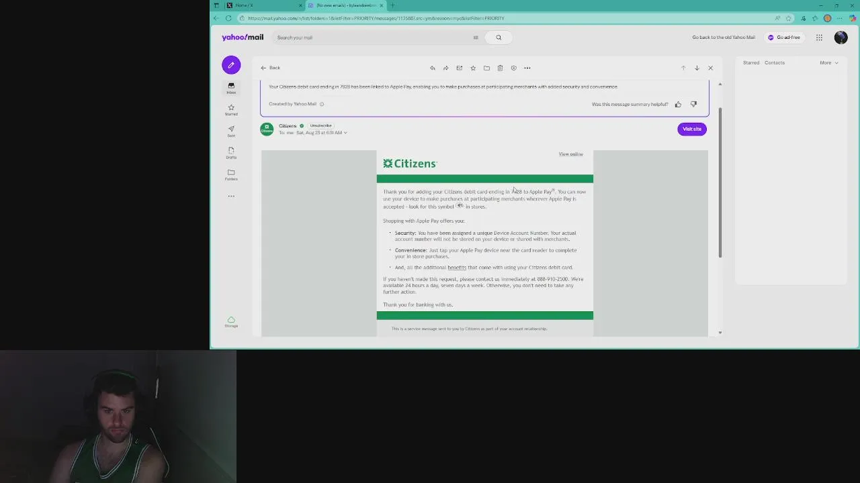860x483 pixels.
Task: Click the benefits link in email
Action: 457,268
